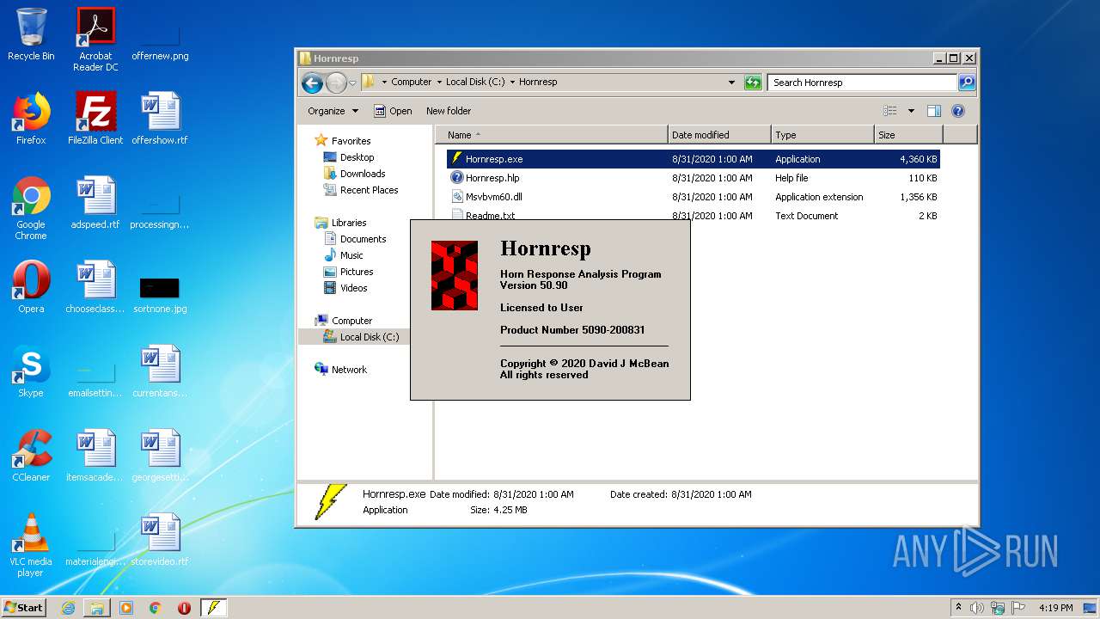Click Chrome icon in taskbar
The height and width of the screenshot is (619, 1100).
155,608
